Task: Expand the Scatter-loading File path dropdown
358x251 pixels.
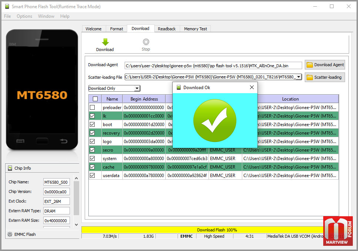Action: [x=298, y=77]
